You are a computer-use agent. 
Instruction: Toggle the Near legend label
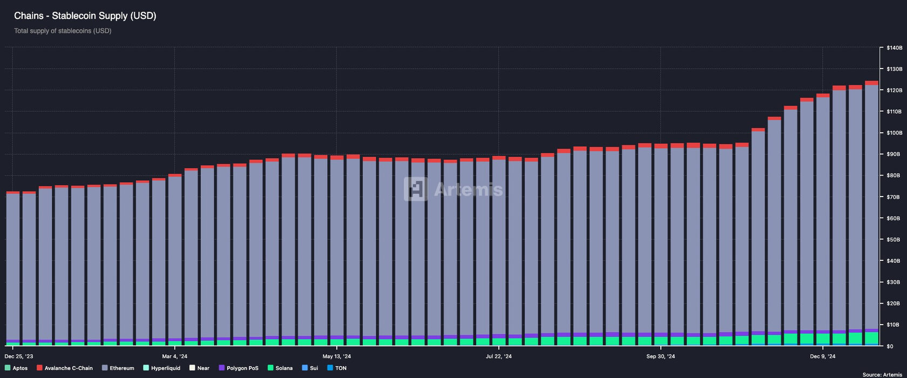204,368
